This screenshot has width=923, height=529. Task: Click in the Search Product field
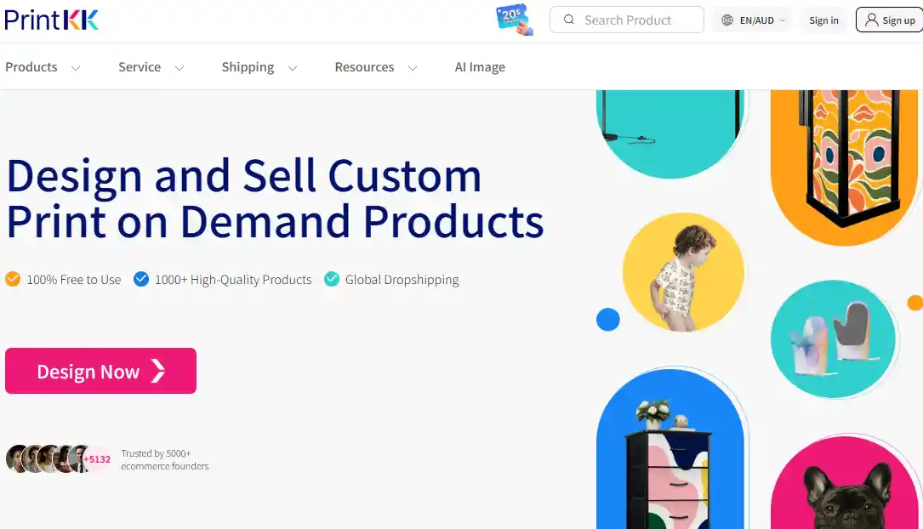(x=627, y=20)
